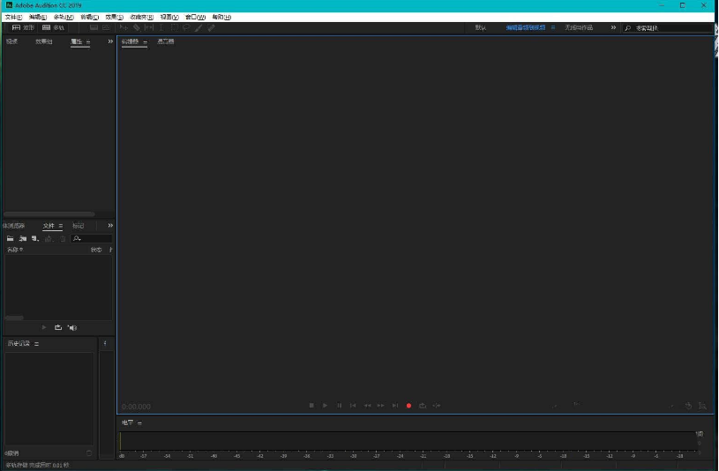Screen dimensions: 719x471
Task: Click the transport Stop button
Action: (311, 406)
